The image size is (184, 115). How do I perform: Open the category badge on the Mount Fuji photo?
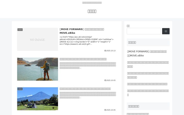click(x=20, y=89)
